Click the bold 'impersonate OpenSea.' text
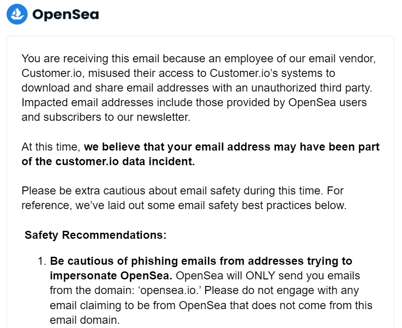 click(x=111, y=276)
